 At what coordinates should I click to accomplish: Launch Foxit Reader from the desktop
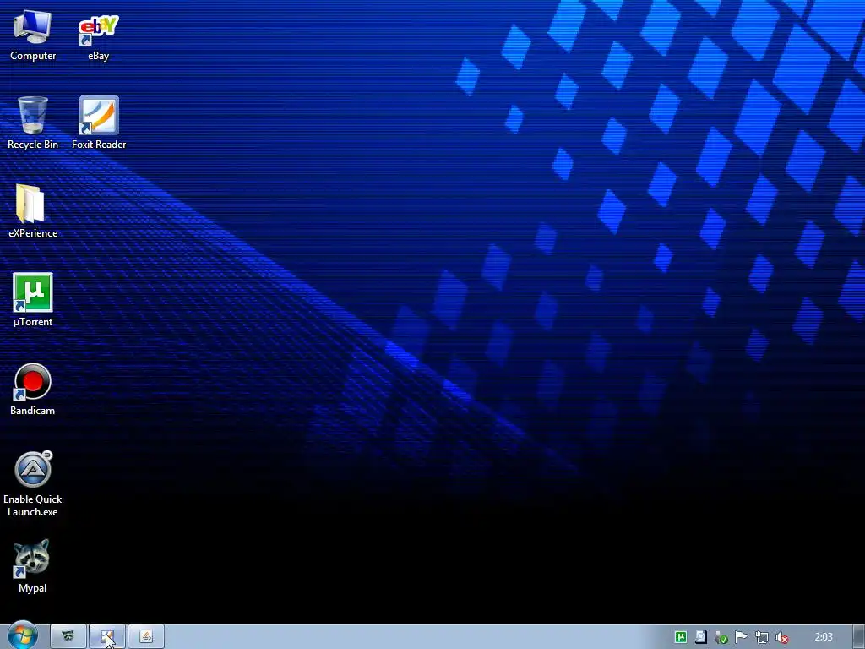coord(99,123)
